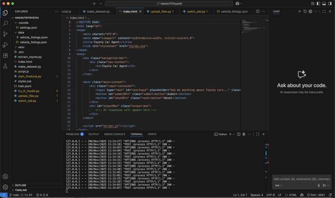Click the editor minimap

[x=254, y=26]
